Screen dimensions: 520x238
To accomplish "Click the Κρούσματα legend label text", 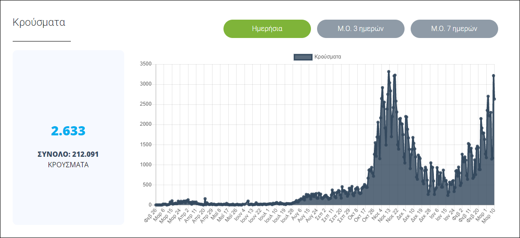I will [328, 57].
